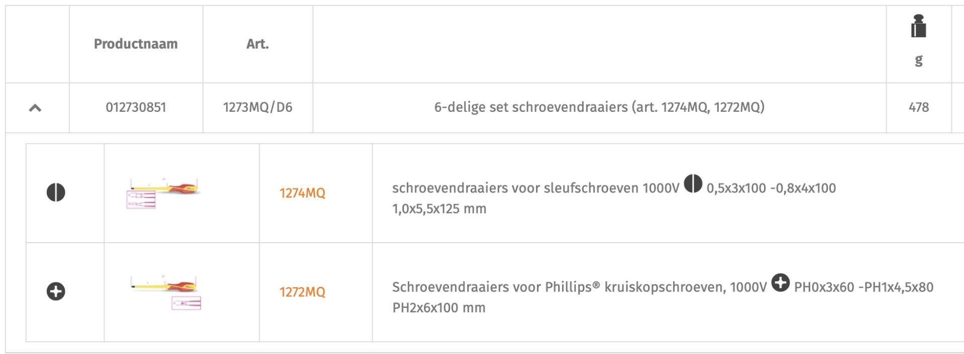Open the 1272MQ screwdriver thumbnail image
This screenshot has height=354, width=964.
[165, 292]
